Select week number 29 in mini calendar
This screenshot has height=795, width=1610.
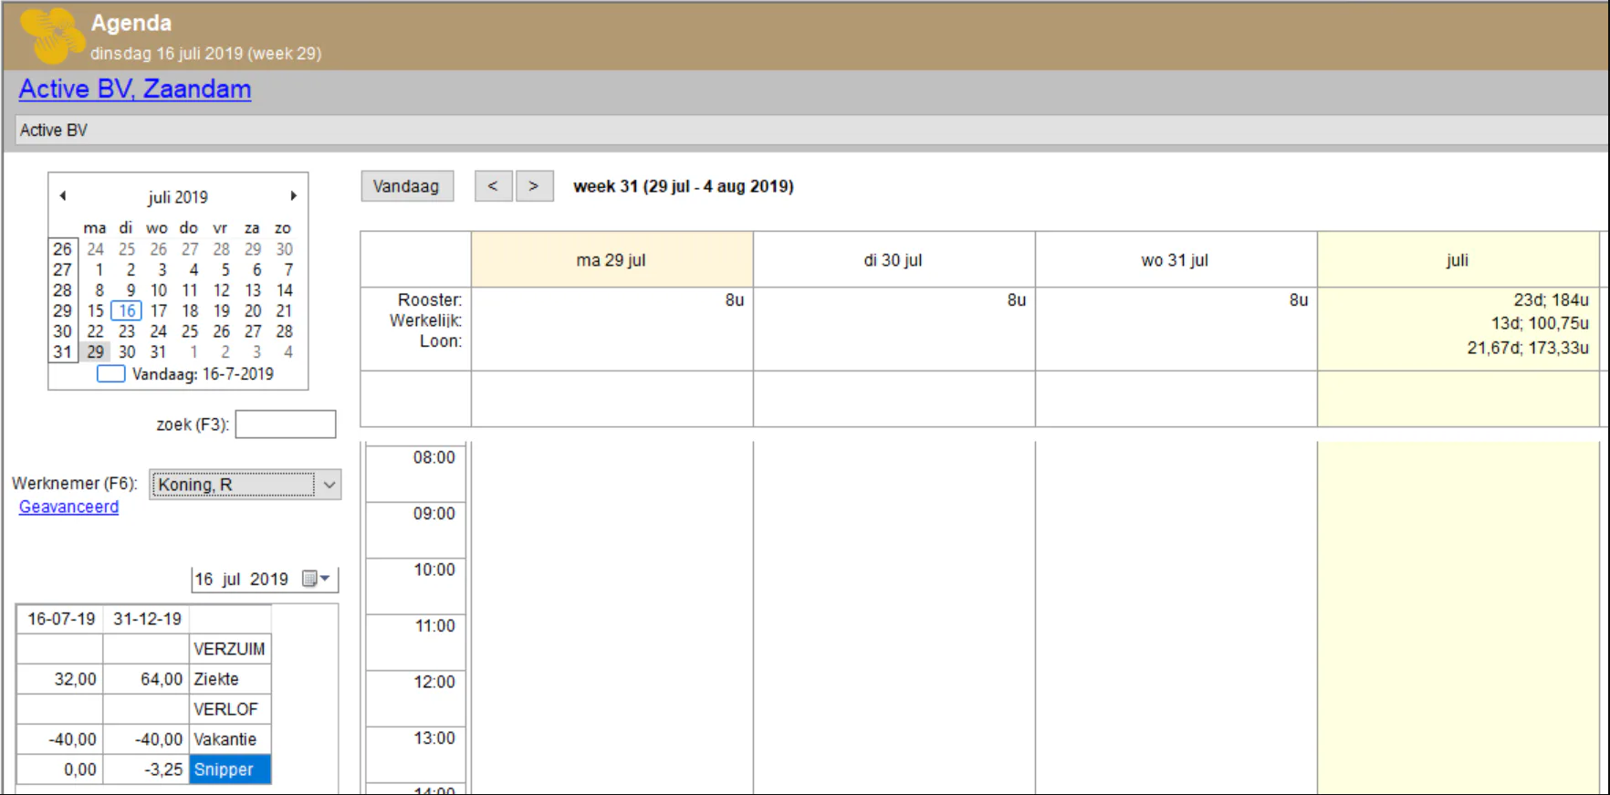click(x=62, y=311)
